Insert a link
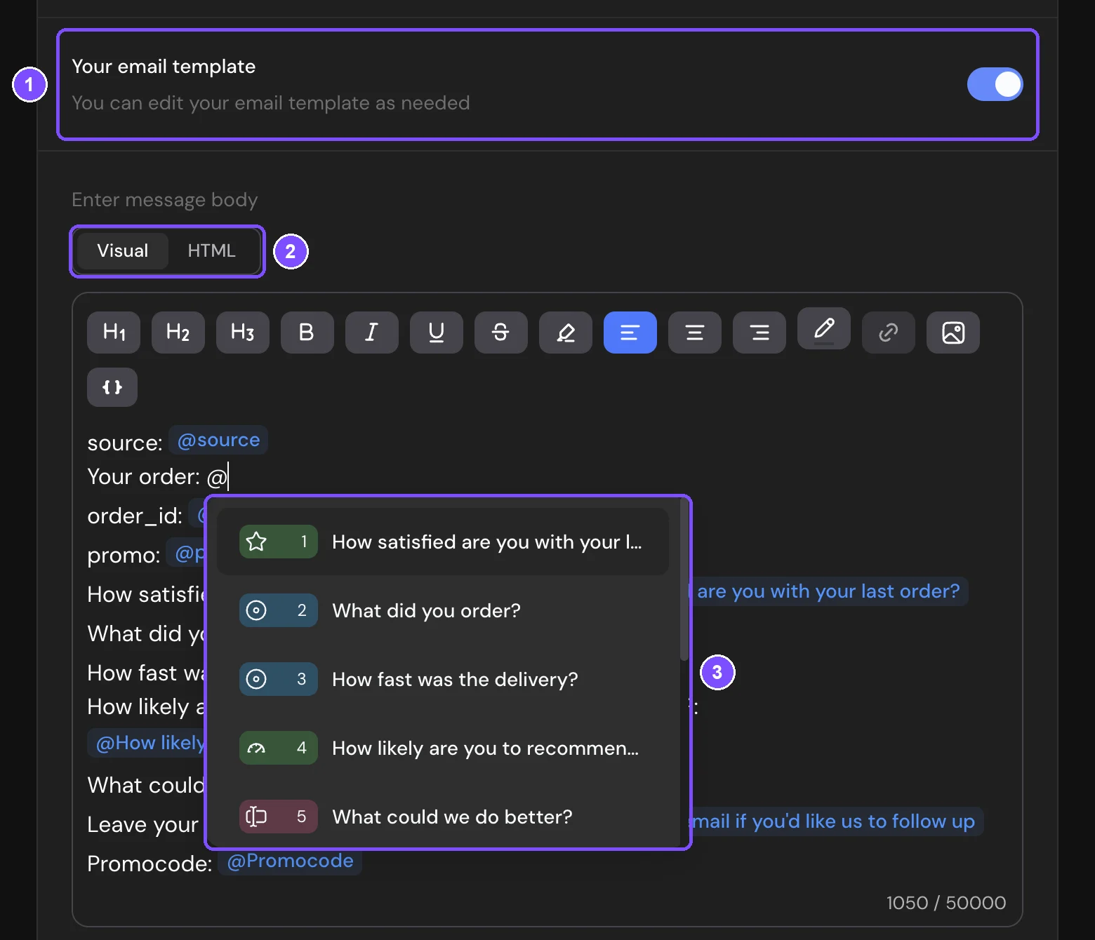The image size is (1095, 940). tap(889, 333)
